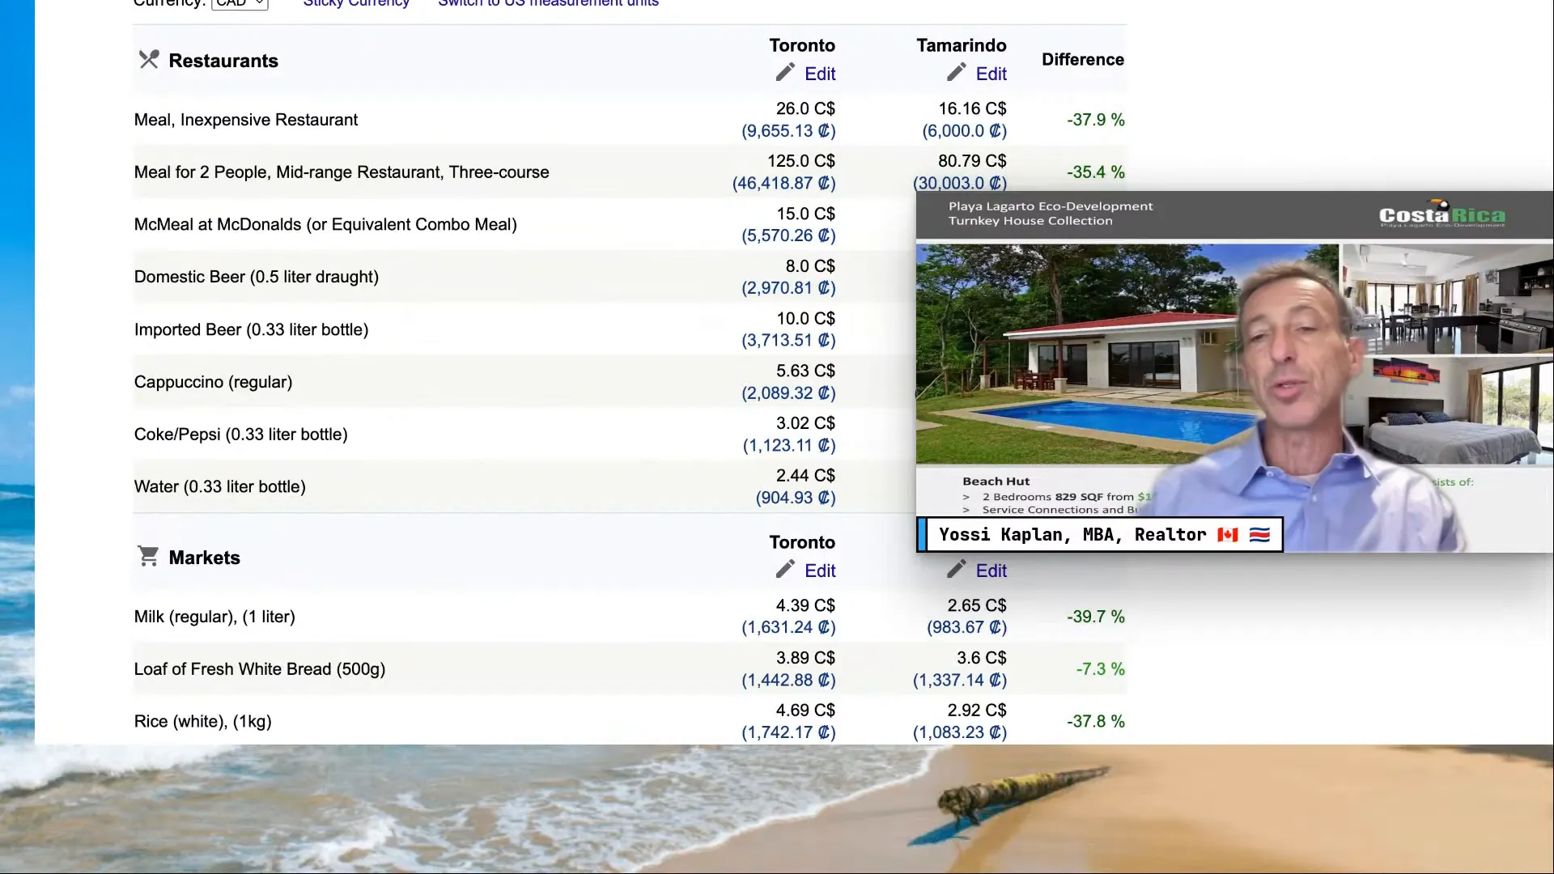1554x874 pixels.
Task: Click pencil icon under Tamarindo in Restaurants
Action: pyautogui.click(x=957, y=73)
